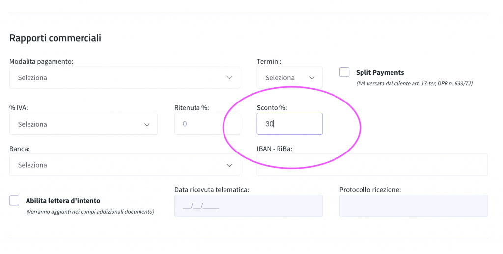This screenshot has width=503, height=254.
Task: Click the "Modalita pagamento:" field label
Action: (x=41, y=61)
